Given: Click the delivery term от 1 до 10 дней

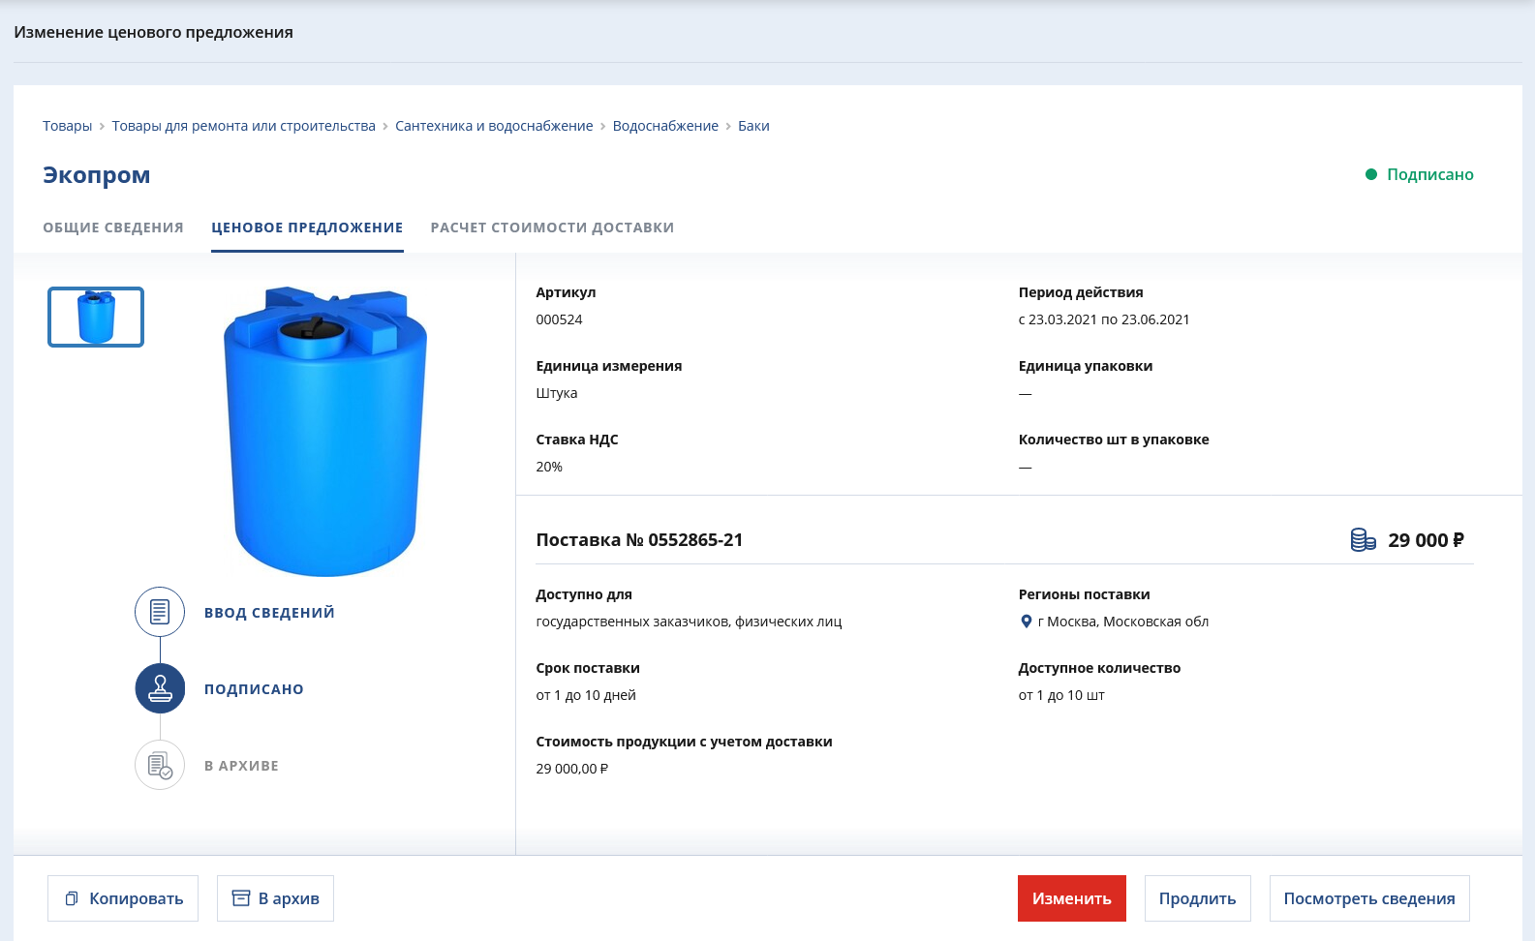Looking at the screenshot, I should click(x=586, y=695).
